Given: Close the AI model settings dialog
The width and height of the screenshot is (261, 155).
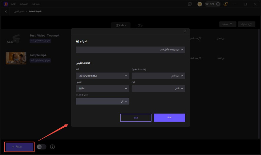Looking at the screenshot, I should [185, 31].
